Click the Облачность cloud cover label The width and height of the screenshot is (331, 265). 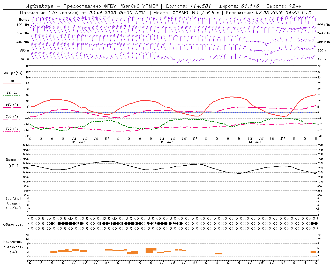13,224
